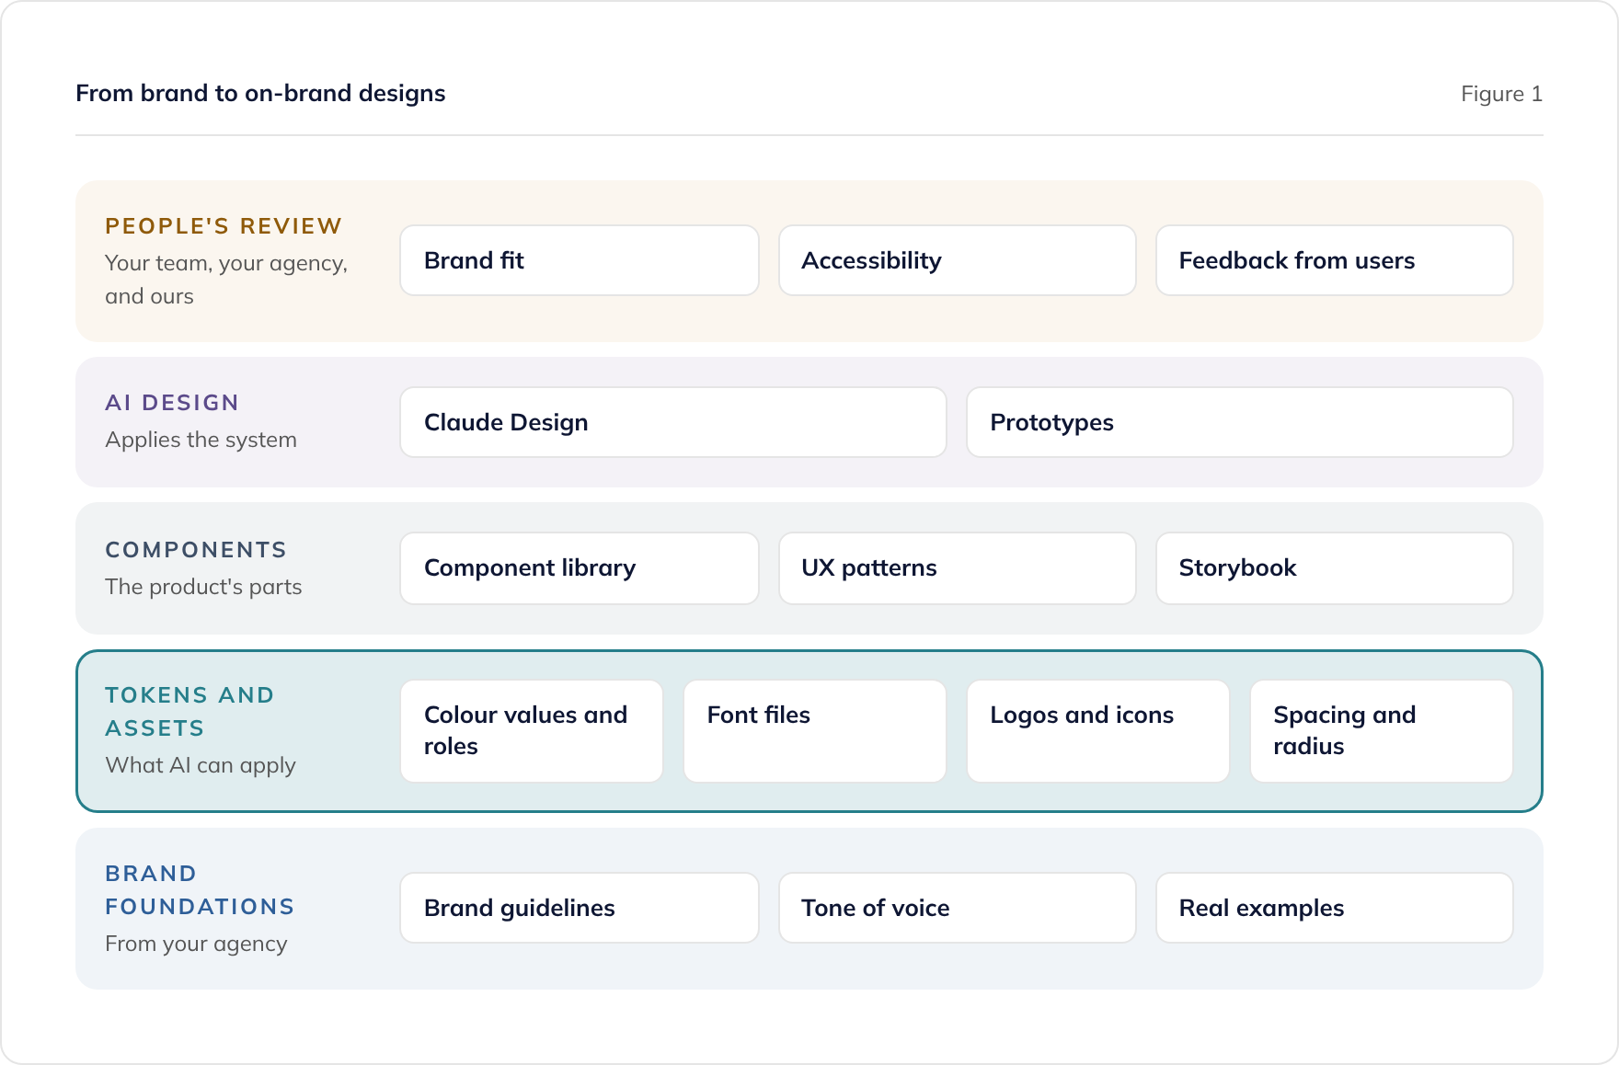Open the Component library card
The height and width of the screenshot is (1065, 1619).
click(580, 568)
